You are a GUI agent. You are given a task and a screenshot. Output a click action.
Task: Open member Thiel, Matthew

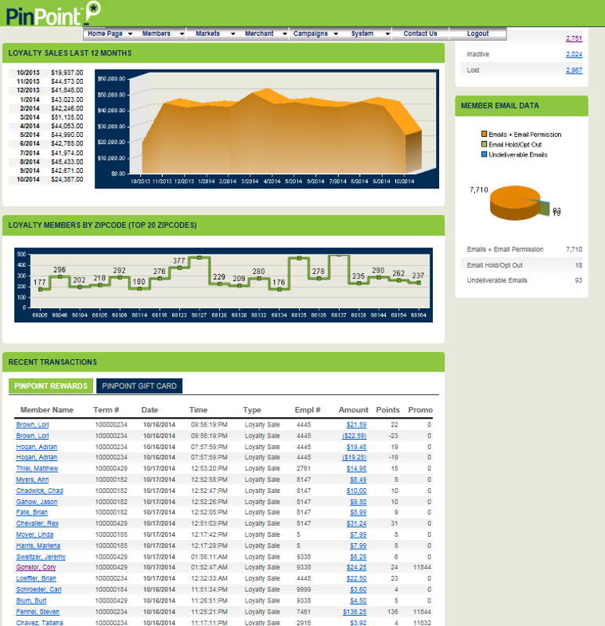37,469
